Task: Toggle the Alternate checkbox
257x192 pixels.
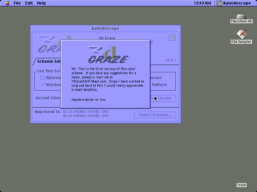Action: click(42, 78)
